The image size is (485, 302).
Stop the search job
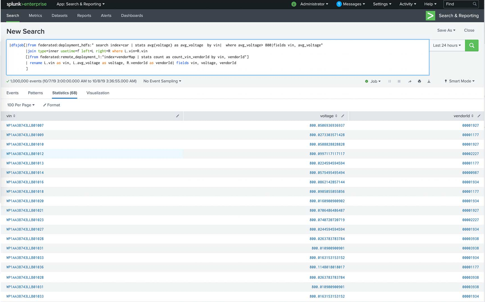click(399, 81)
